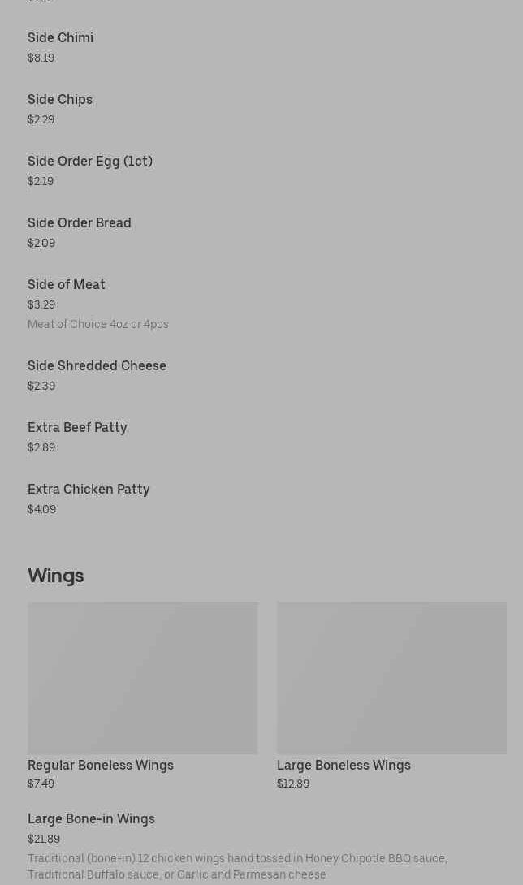523x885 pixels.
Task: Click the $21.89 price of Bone-in Wings
Action: pos(44,839)
